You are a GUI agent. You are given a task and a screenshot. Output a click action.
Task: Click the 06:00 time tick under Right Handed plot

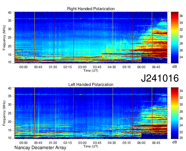[141, 67]
